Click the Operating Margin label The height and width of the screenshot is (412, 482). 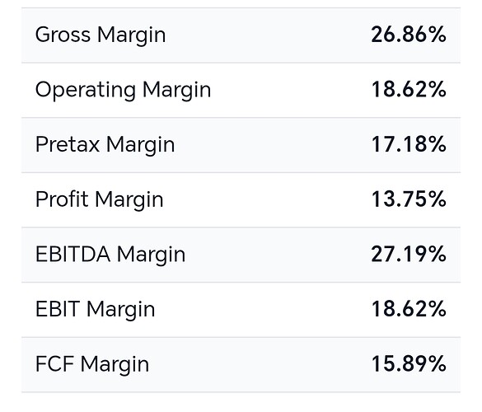pos(124,90)
